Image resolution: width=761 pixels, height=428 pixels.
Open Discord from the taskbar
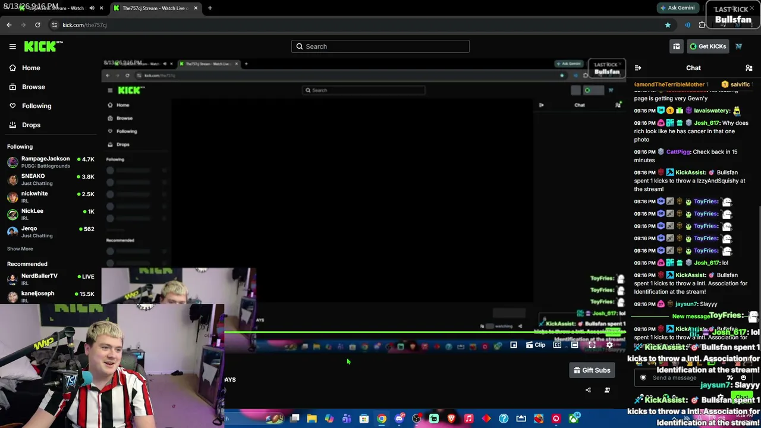pyautogui.click(x=400, y=418)
